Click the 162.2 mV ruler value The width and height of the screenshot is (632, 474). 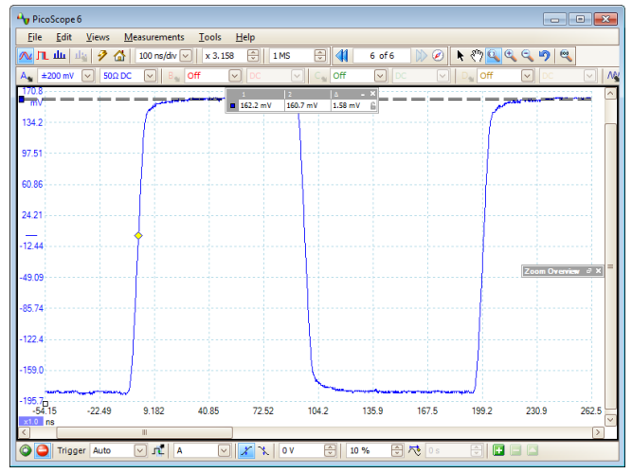256,105
